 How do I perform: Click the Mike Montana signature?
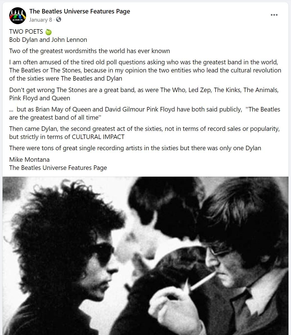pyautogui.click(x=29, y=159)
